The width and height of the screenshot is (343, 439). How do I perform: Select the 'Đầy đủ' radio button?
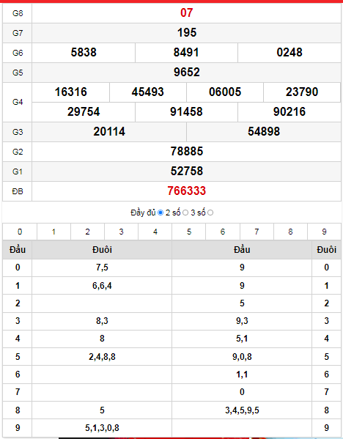click(161, 213)
